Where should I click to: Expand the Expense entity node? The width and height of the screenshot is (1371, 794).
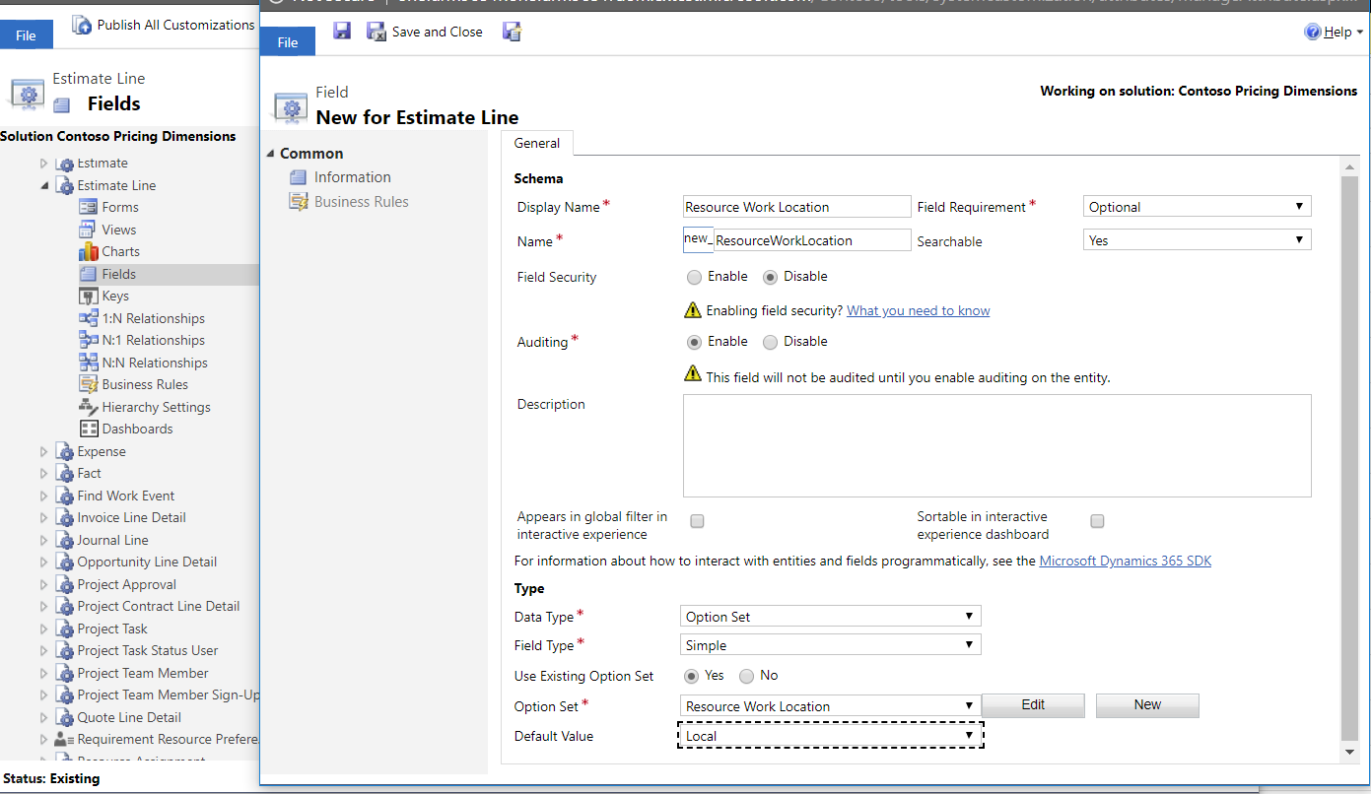[x=43, y=450]
